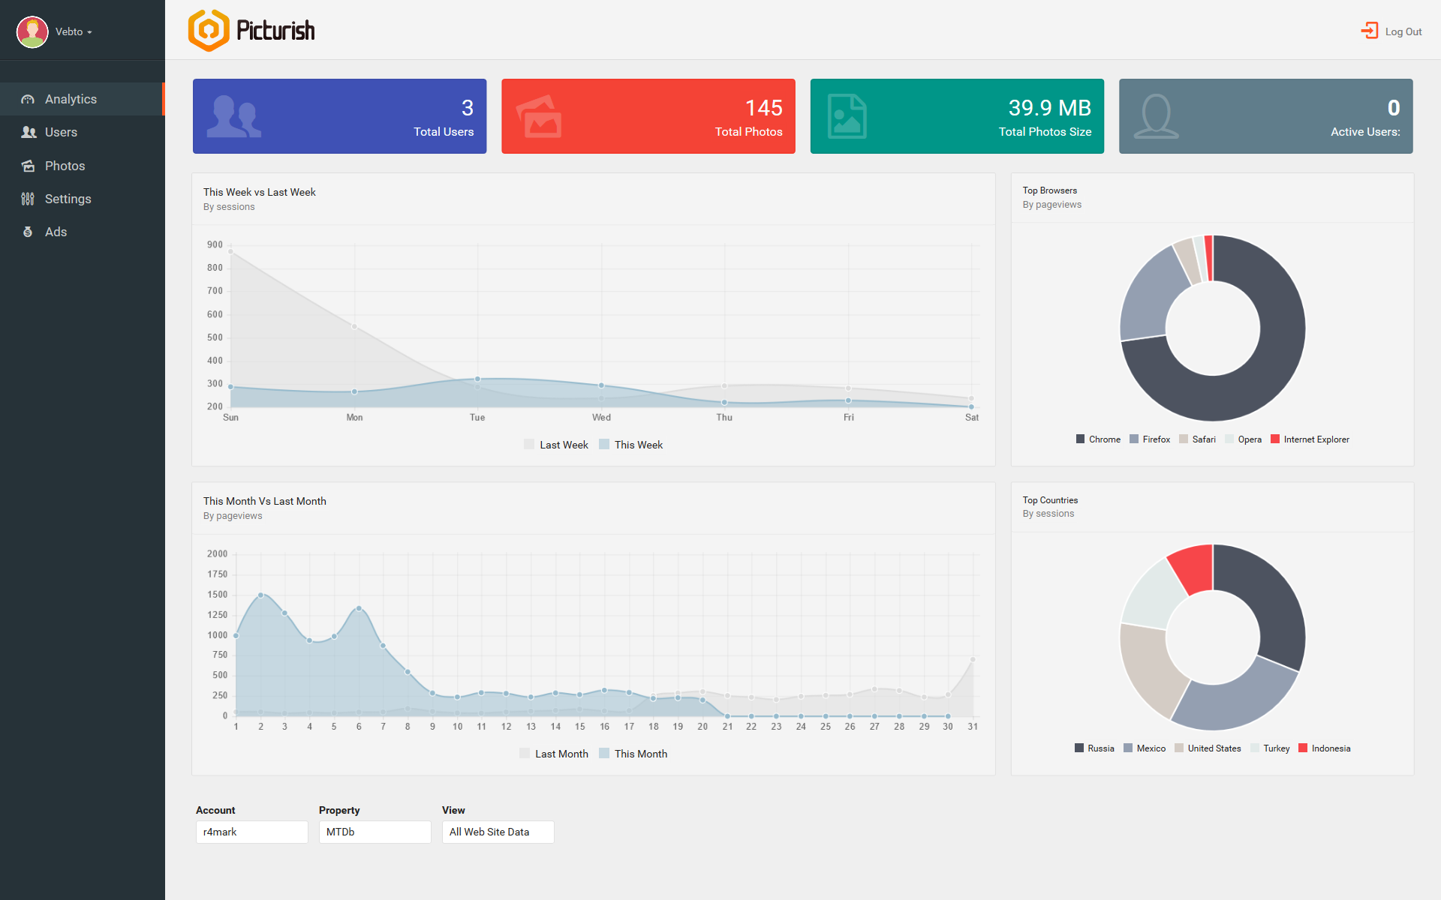1441x900 pixels.
Task: Open the Photos menu item
Action: [65, 166]
